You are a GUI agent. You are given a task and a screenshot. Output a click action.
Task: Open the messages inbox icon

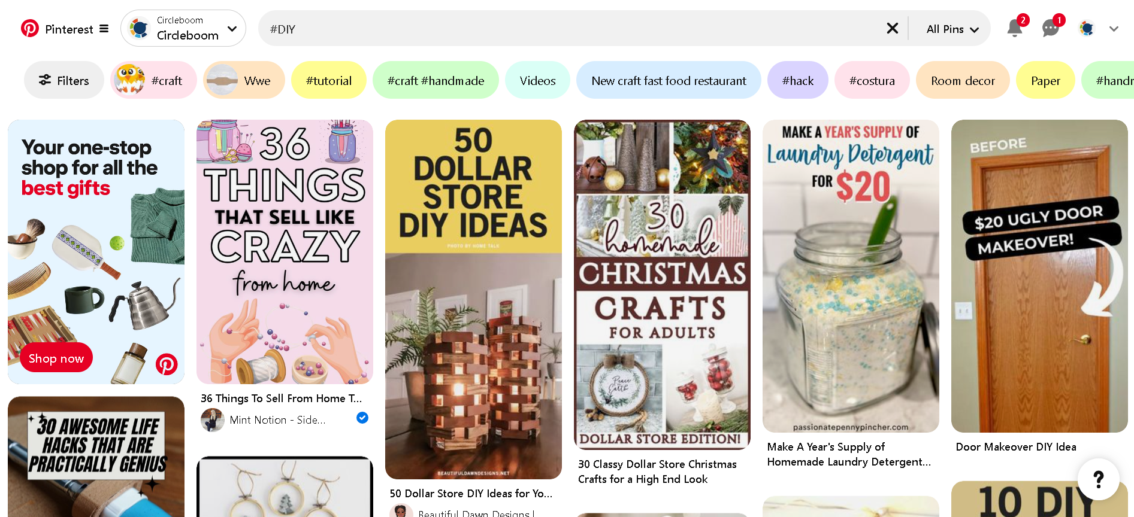click(1050, 28)
